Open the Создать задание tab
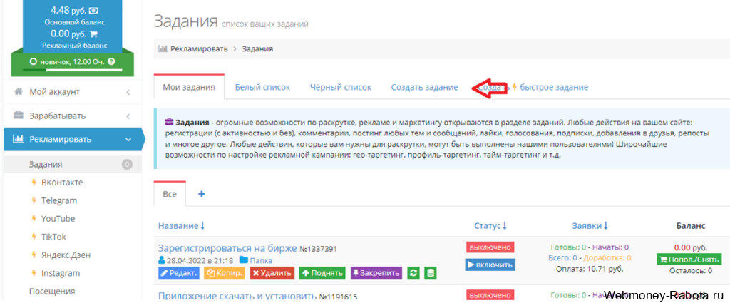This screenshot has height=308, width=730. [x=425, y=87]
